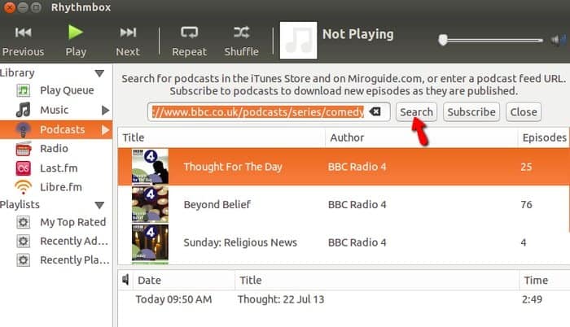Click Sunday: Religious News cover thumbnail

click(x=150, y=242)
